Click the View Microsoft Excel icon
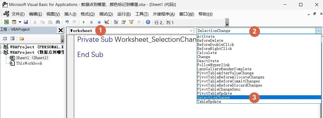 (6, 22)
